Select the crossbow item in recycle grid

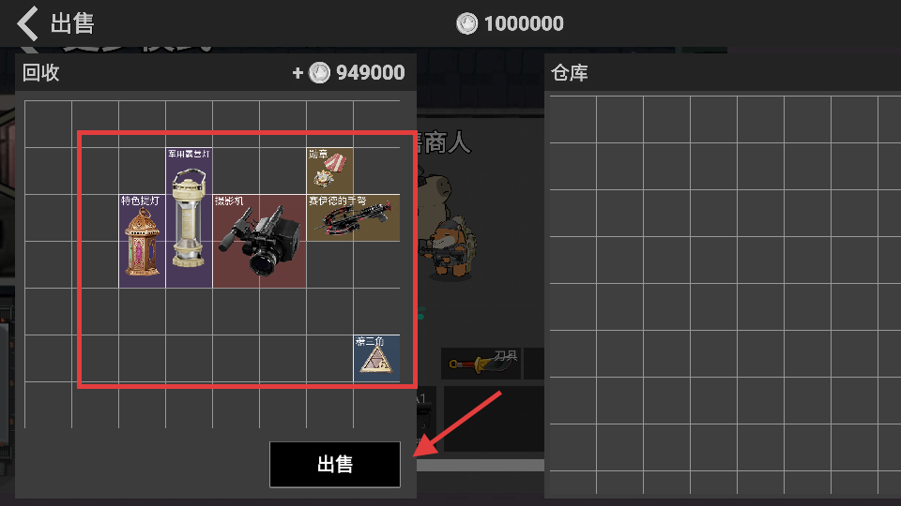[354, 217]
